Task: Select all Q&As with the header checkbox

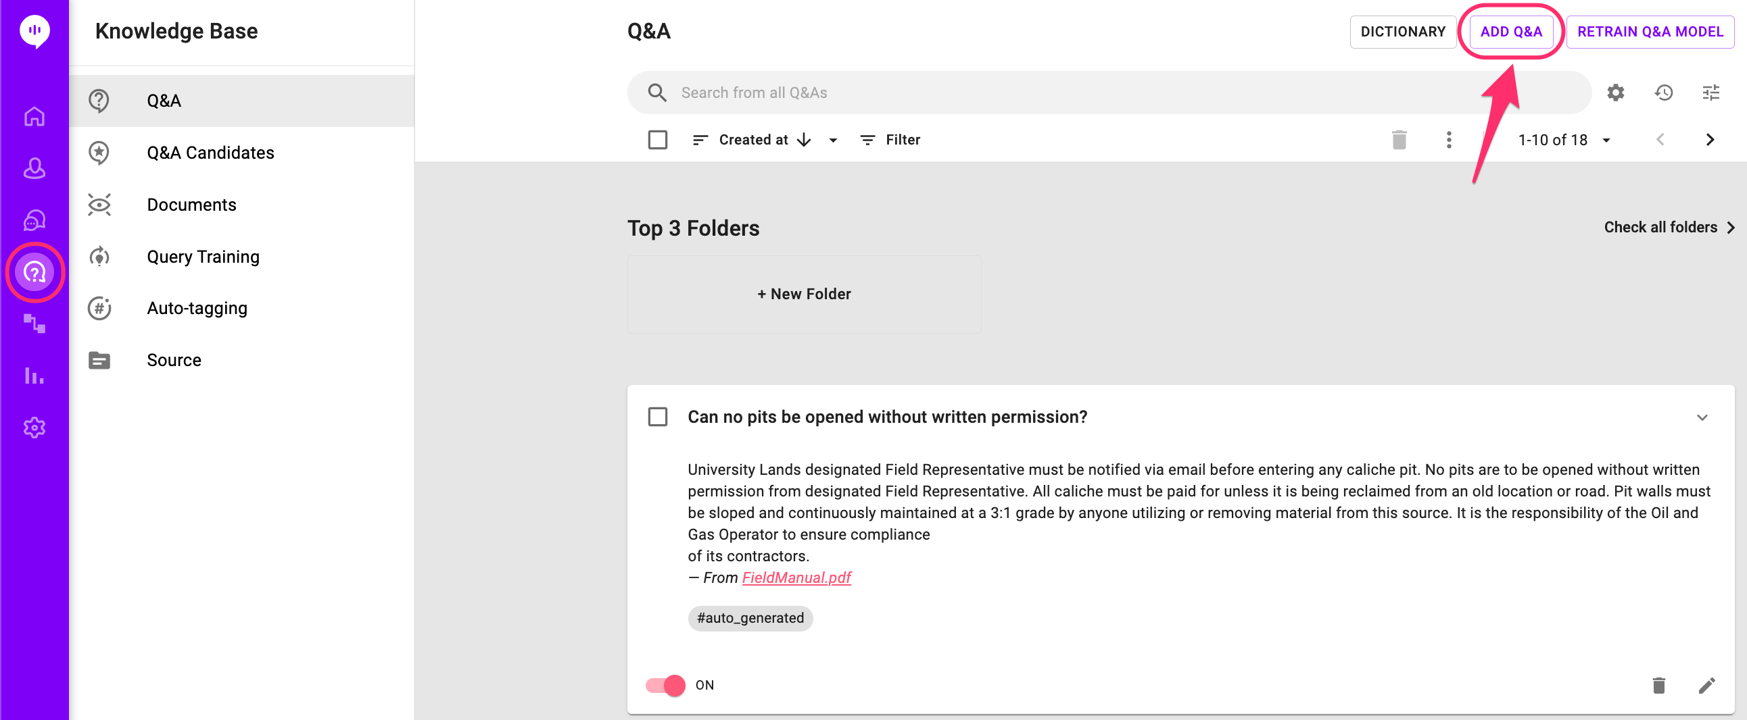Action: pos(657,140)
